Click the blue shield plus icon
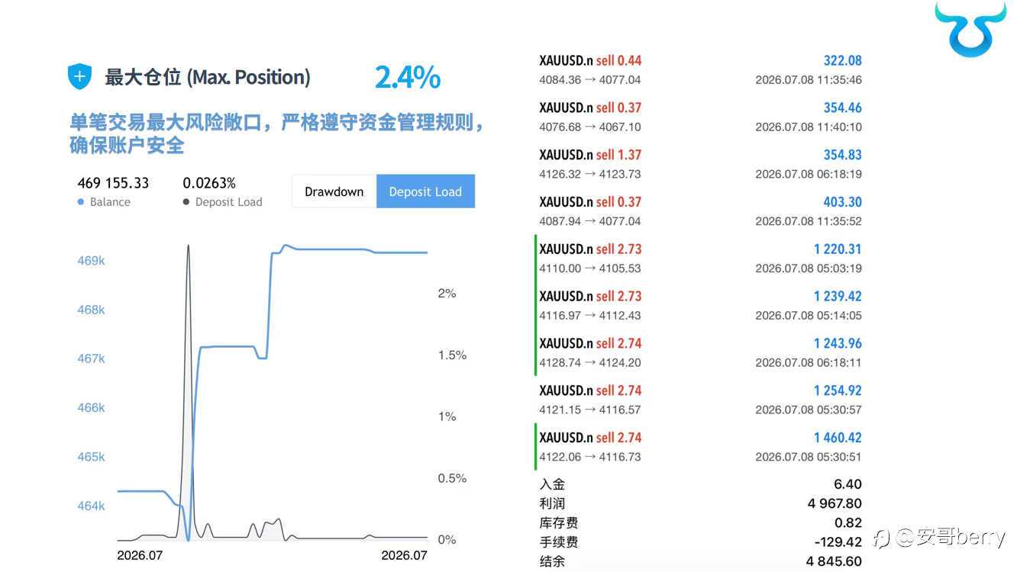Screen dimensions: 1017x572 (79, 76)
